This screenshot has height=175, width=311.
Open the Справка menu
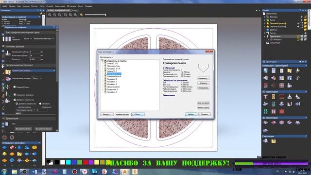88,6
